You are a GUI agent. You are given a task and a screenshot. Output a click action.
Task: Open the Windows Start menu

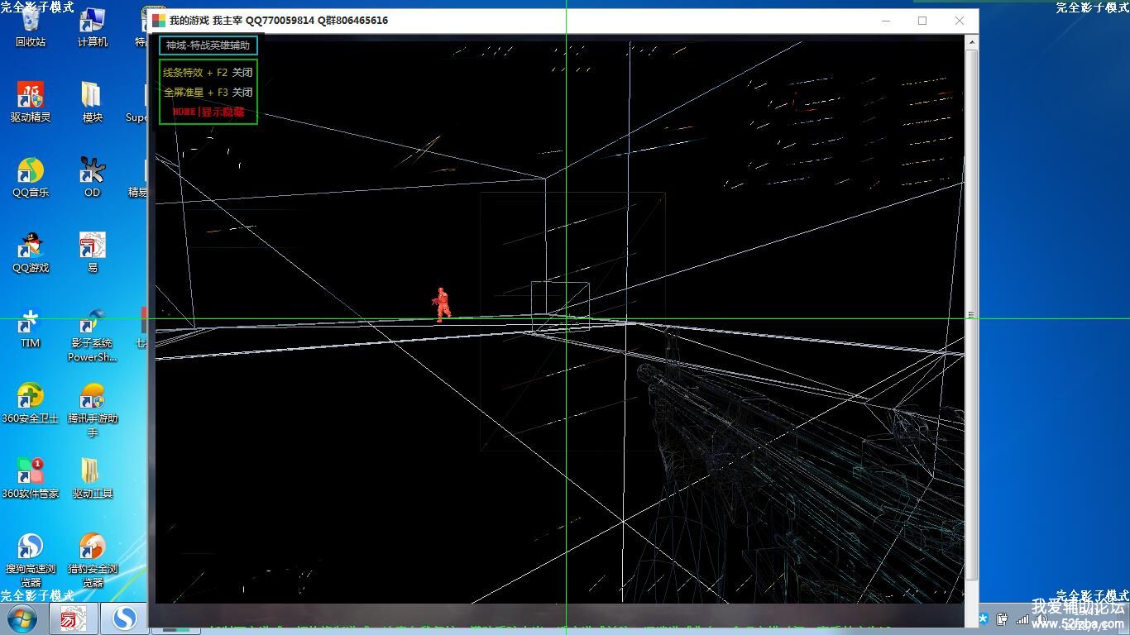pos(21,618)
